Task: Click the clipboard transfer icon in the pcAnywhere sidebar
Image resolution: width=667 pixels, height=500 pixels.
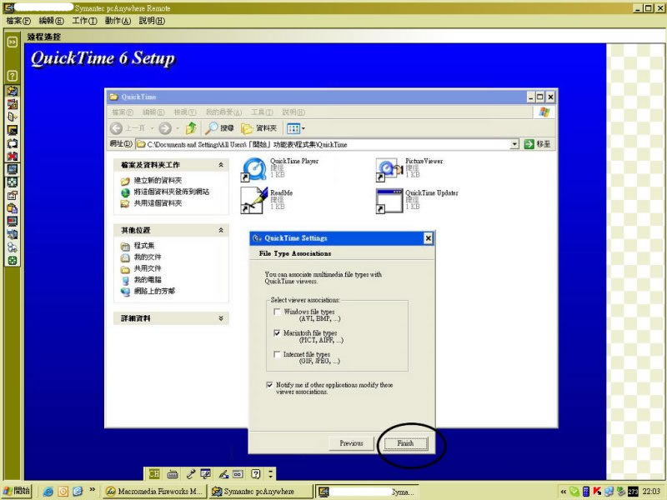Action: pyautogui.click(x=13, y=208)
